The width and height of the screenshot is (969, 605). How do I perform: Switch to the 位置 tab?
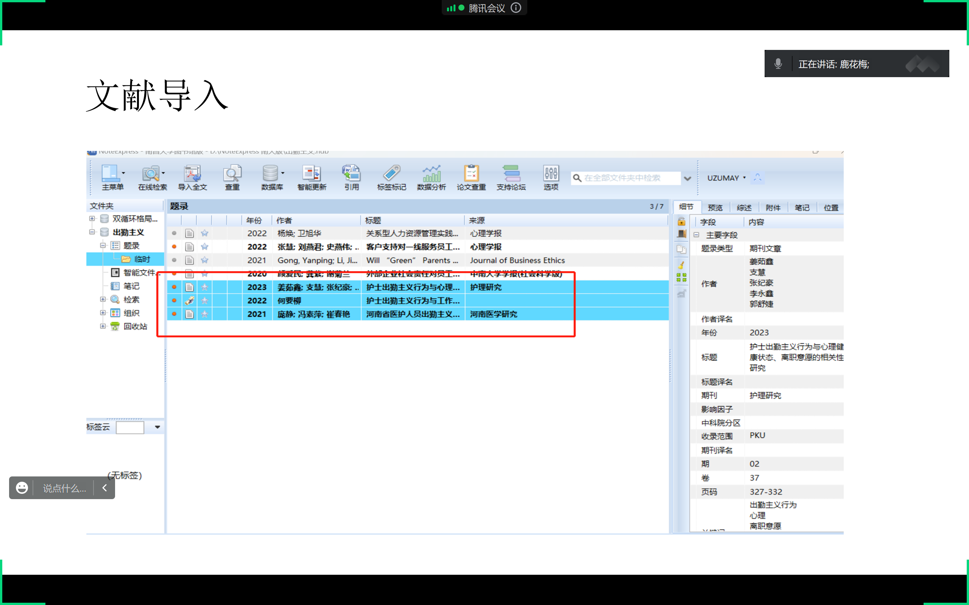click(x=831, y=208)
